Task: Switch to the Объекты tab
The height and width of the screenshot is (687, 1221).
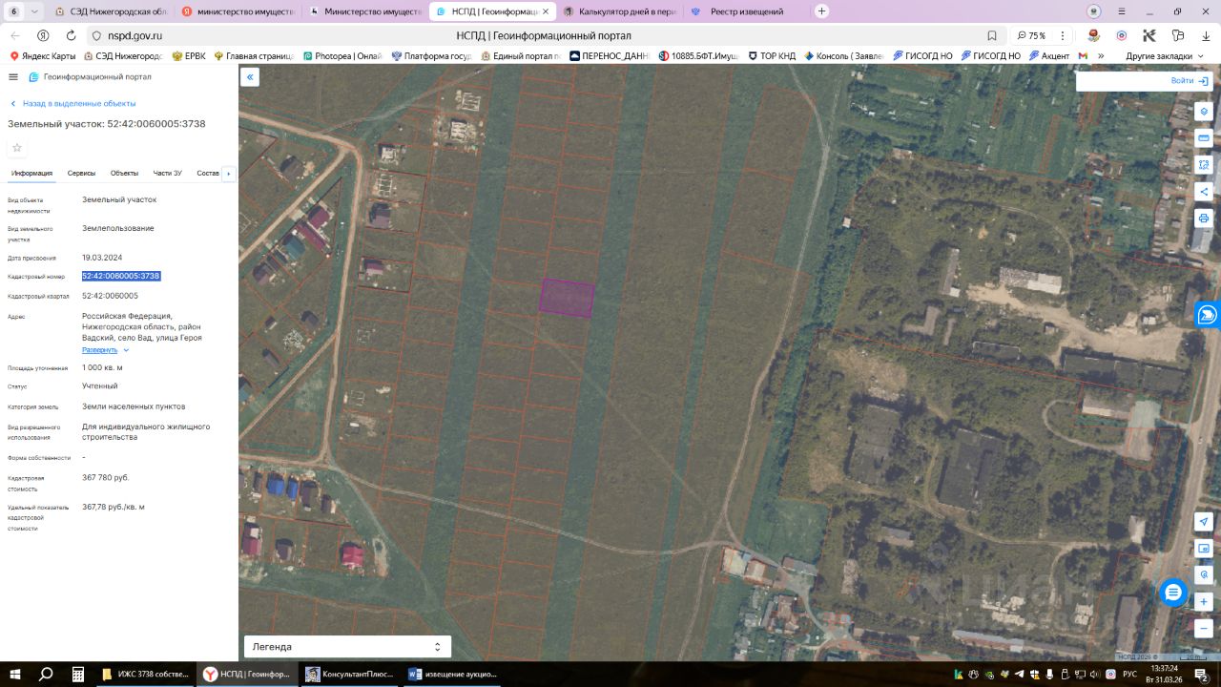Action: (124, 174)
